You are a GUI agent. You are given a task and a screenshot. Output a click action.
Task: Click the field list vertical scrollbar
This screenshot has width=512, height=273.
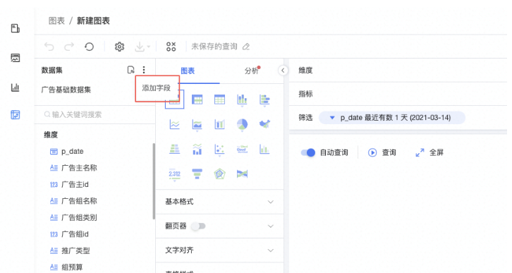[154, 181]
